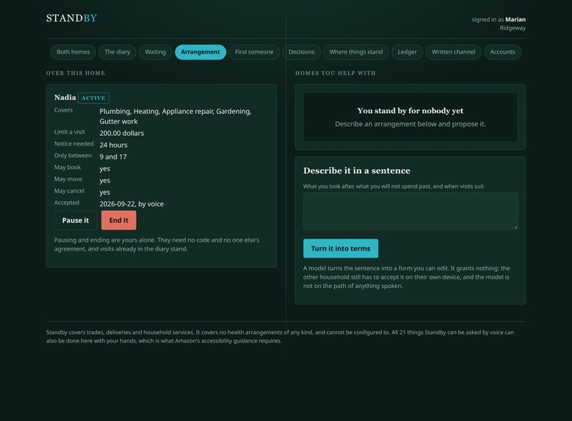Click the value 200.00 dollars
The height and width of the screenshot is (421, 572).
[121, 133]
